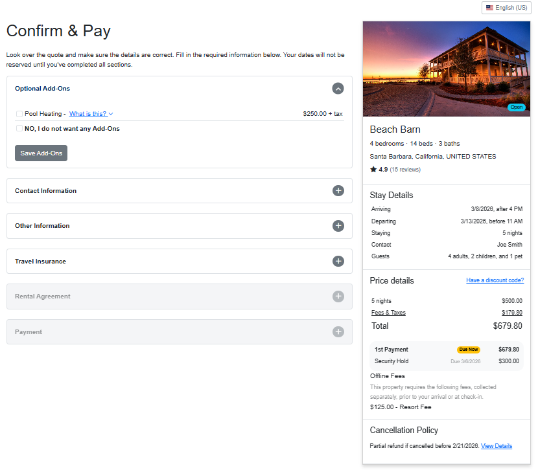Expand Travel Insurance with plus icon

(338, 262)
